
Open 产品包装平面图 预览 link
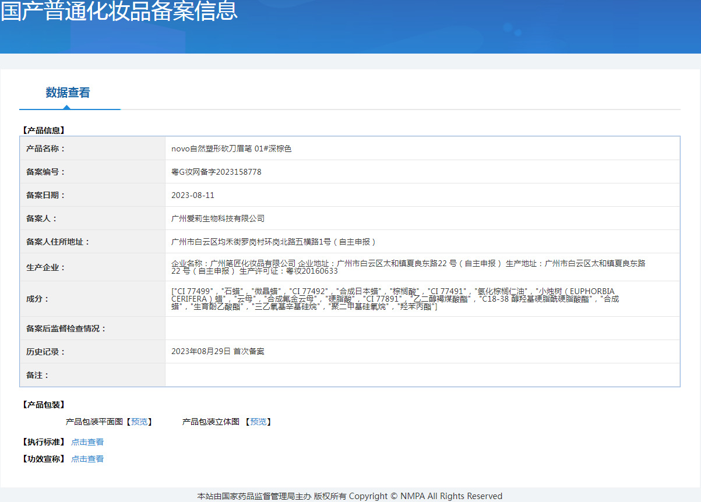139,422
